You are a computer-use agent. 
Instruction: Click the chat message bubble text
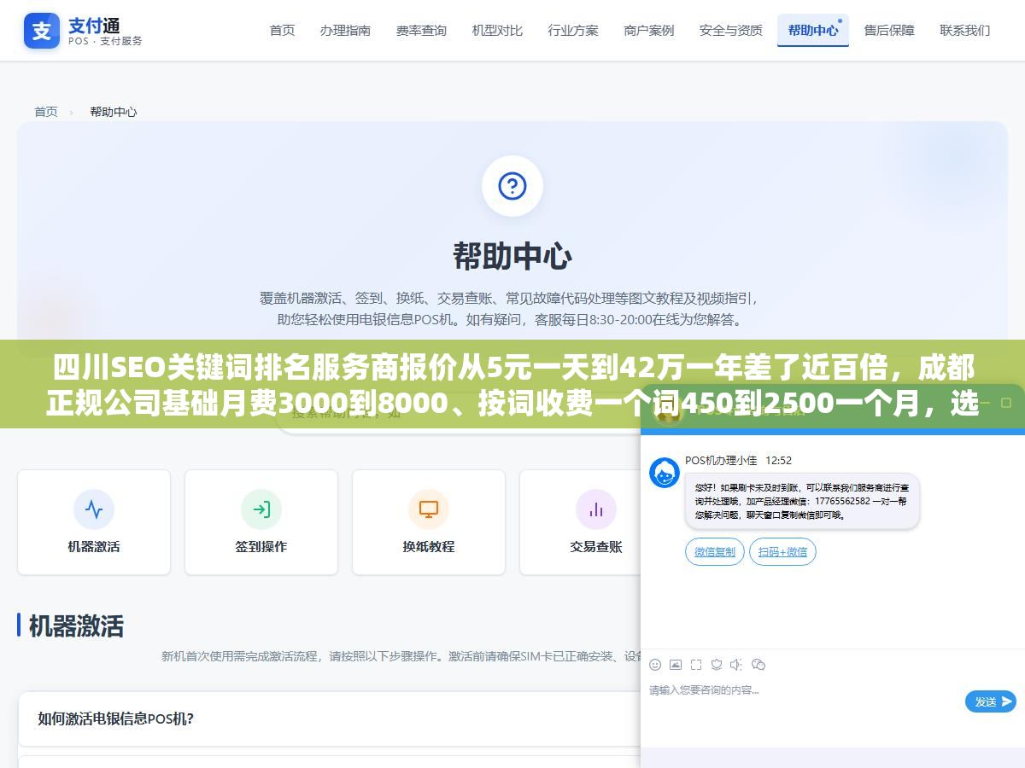click(801, 501)
